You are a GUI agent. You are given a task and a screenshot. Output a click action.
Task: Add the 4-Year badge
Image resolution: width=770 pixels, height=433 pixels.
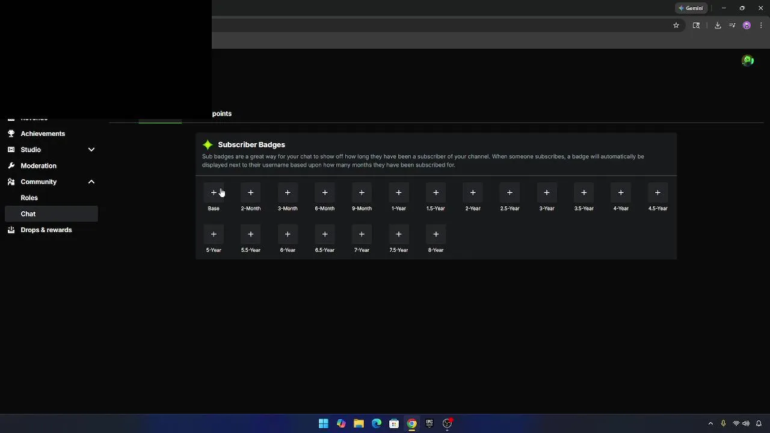(x=621, y=192)
